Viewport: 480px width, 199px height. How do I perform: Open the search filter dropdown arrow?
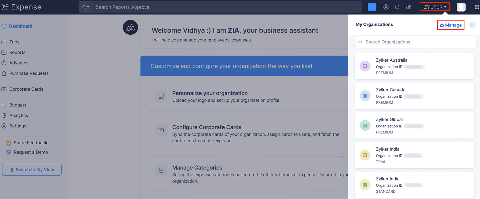pyautogui.click(x=86, y=7)
